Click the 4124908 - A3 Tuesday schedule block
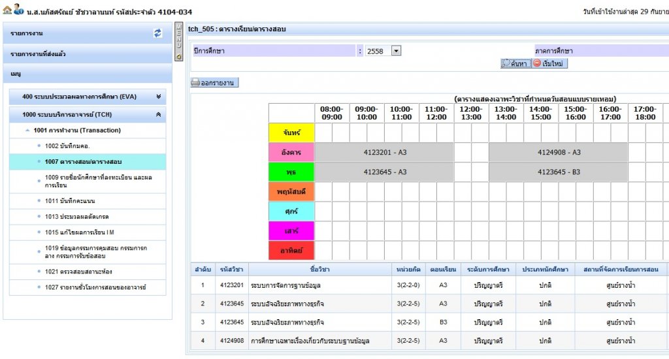669x359 pixels. (x=559, y=152)
